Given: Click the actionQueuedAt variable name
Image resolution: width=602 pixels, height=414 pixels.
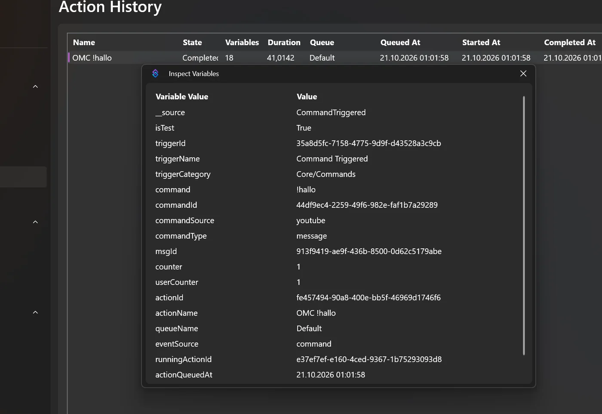Looking at the screenshot, I should click(x=184, y=375).
